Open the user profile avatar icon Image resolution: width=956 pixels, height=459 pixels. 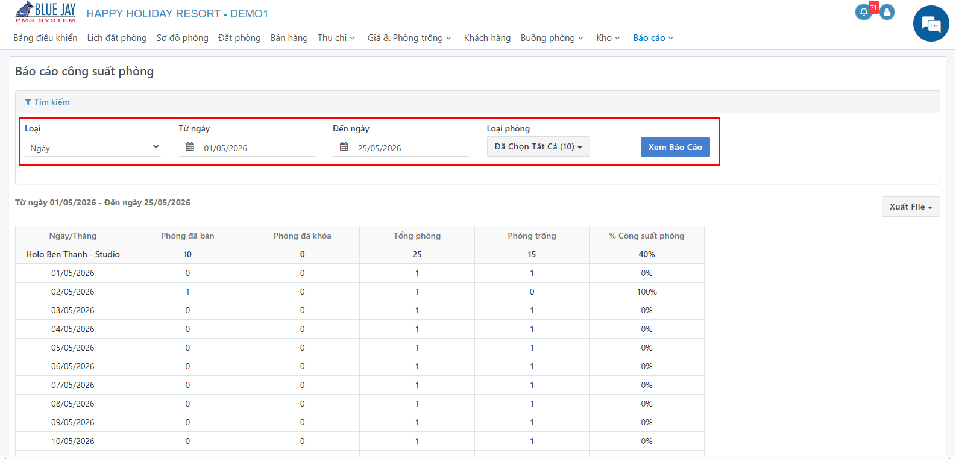pos(887,12)
